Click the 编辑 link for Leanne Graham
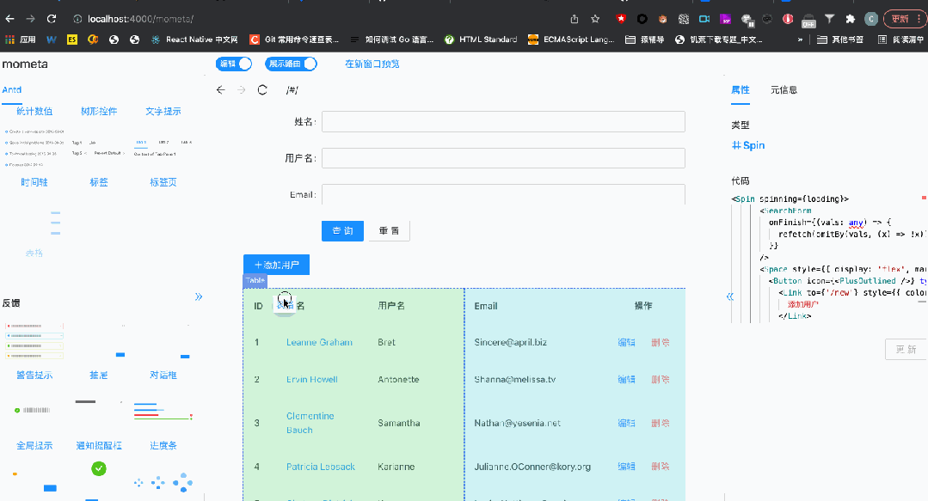This screenshot has width=928, height=501. (626, 342)
